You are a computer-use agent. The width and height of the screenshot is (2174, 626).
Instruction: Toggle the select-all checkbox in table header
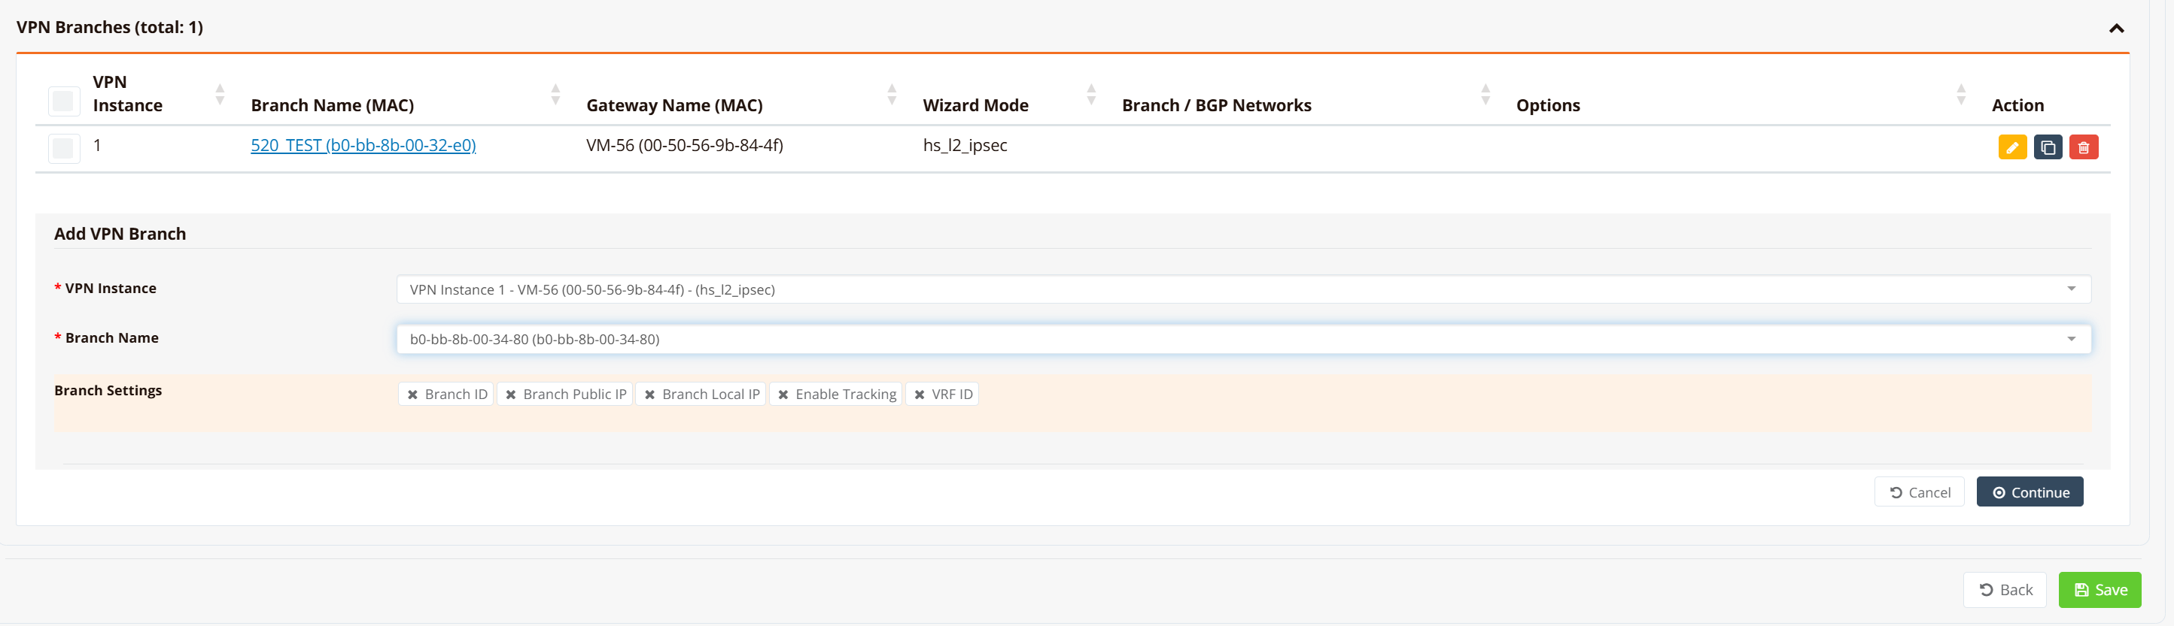(63, 102)
